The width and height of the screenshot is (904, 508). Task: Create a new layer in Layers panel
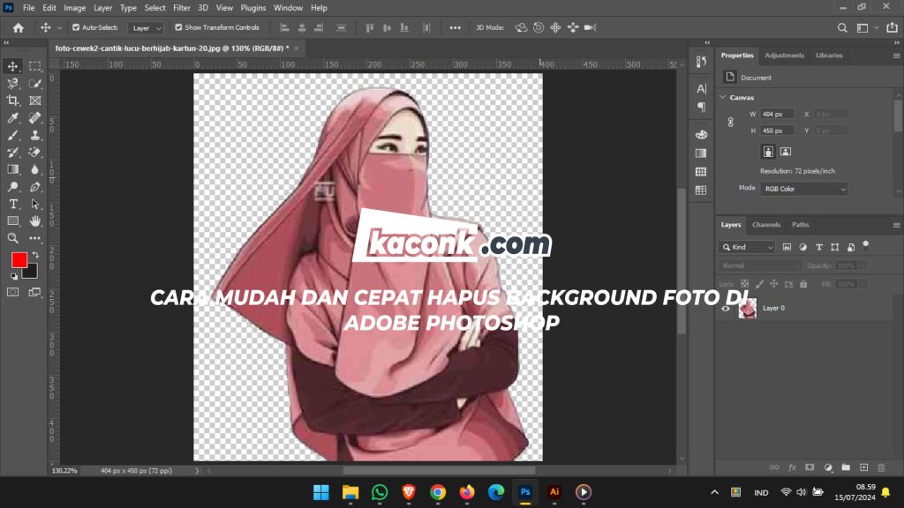pyautogui.click(x=863, y=467)
